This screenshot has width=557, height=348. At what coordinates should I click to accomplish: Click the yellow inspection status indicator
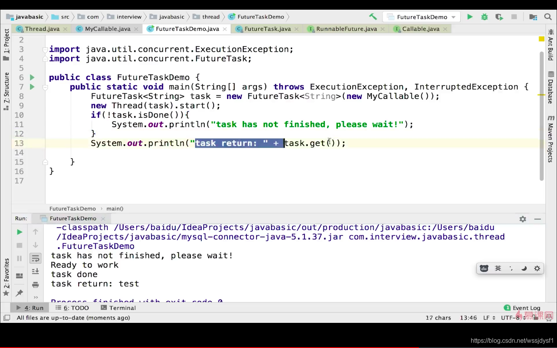[x=542, y=39]
